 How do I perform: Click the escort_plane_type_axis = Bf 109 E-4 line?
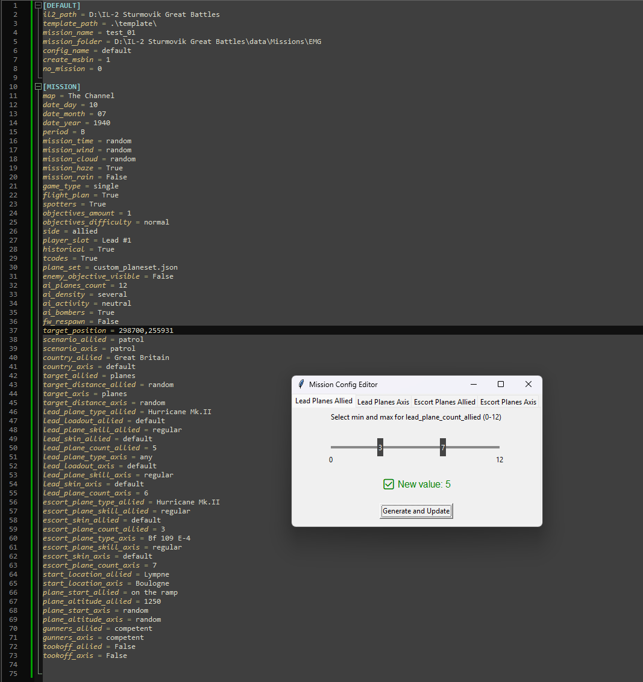117,538
